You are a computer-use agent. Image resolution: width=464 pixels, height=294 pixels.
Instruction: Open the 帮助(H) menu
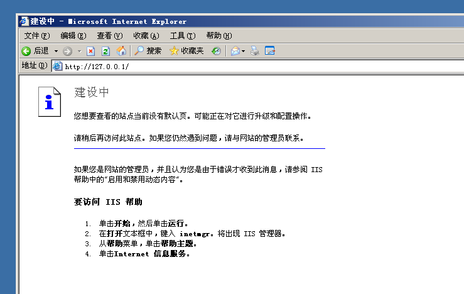219,36
